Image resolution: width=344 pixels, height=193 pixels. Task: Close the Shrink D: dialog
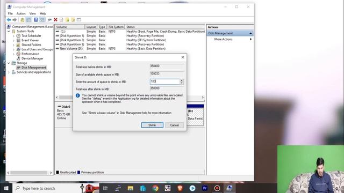tap(183, 57)
